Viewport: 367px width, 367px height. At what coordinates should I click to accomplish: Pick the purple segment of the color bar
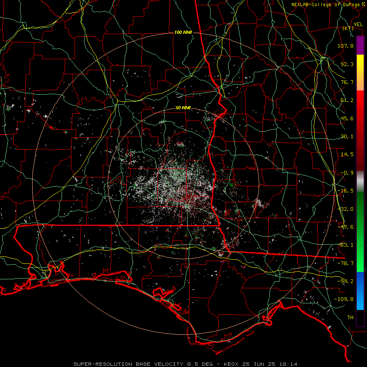tap(360, 46)
